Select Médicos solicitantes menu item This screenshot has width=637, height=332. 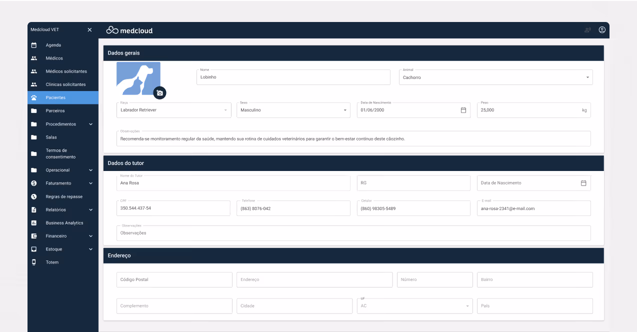pos(63,71)
